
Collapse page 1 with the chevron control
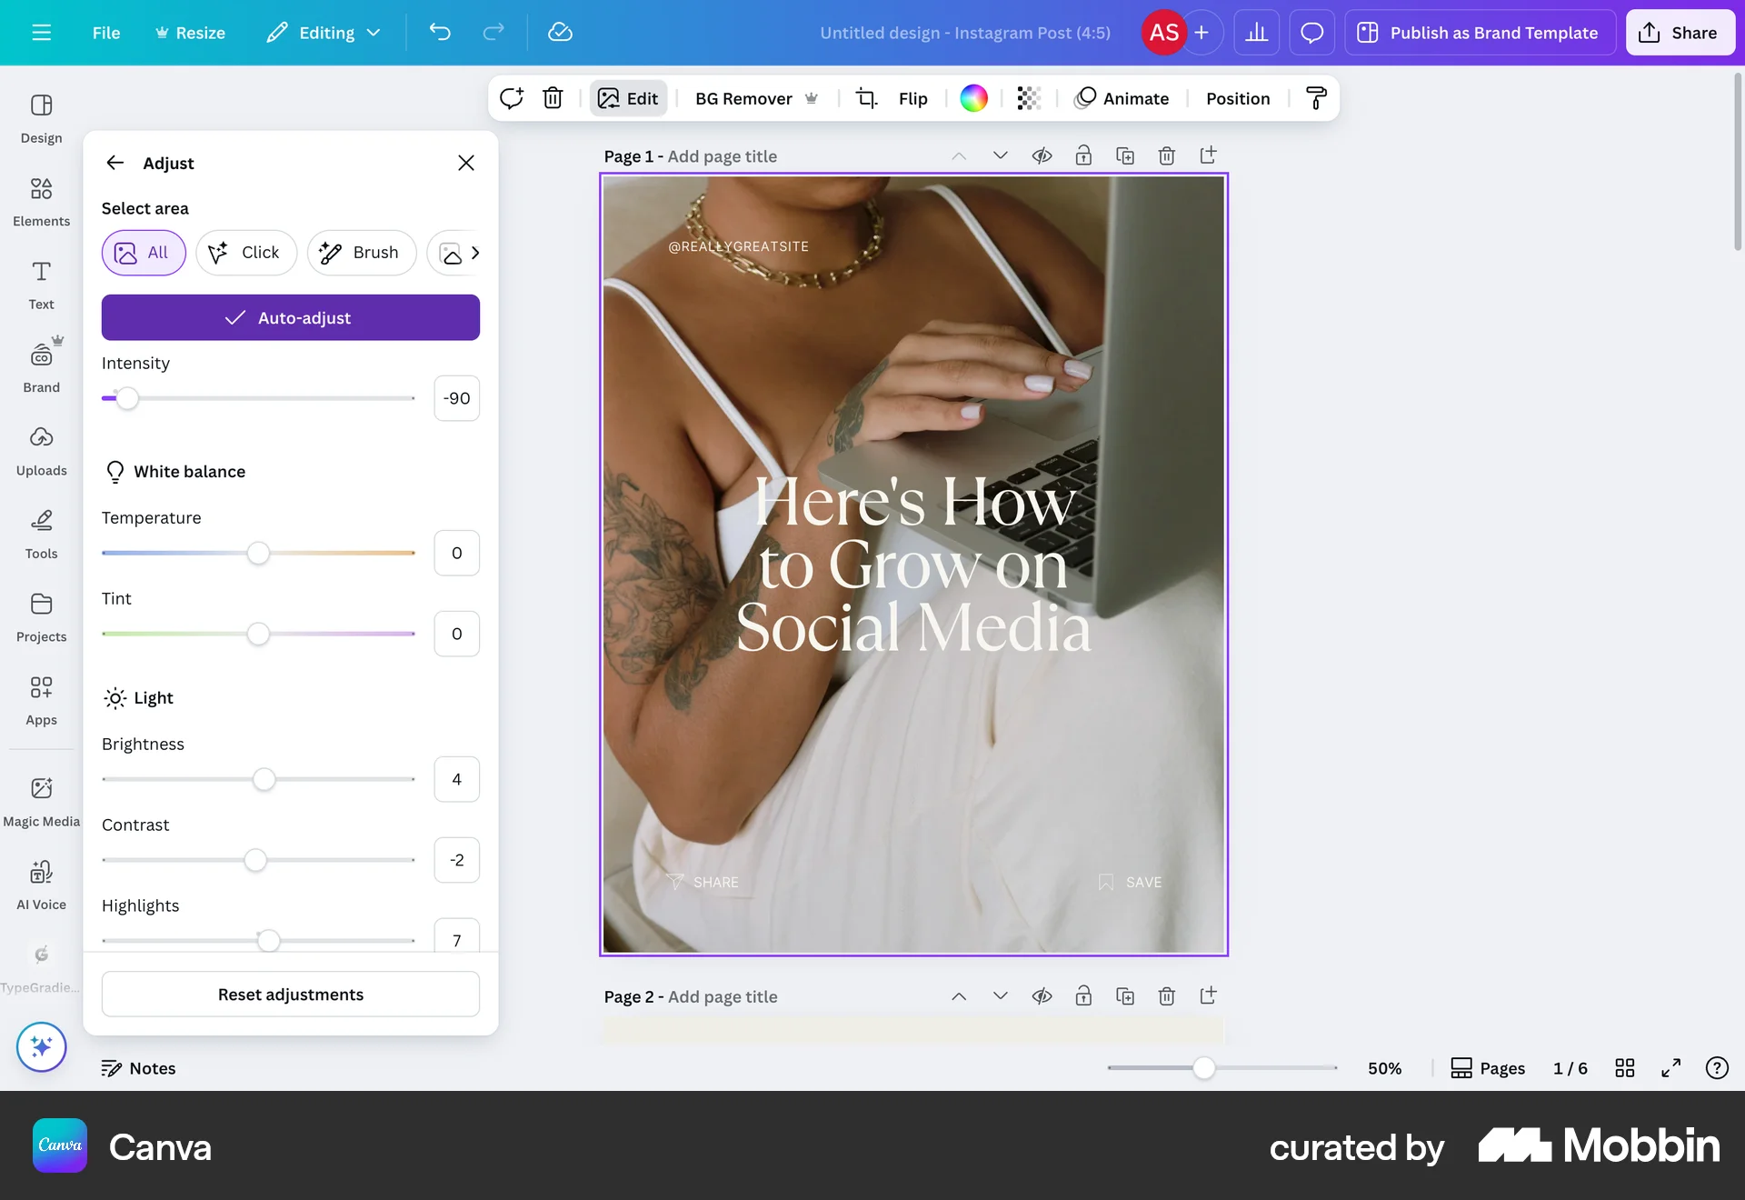(958, 155)
